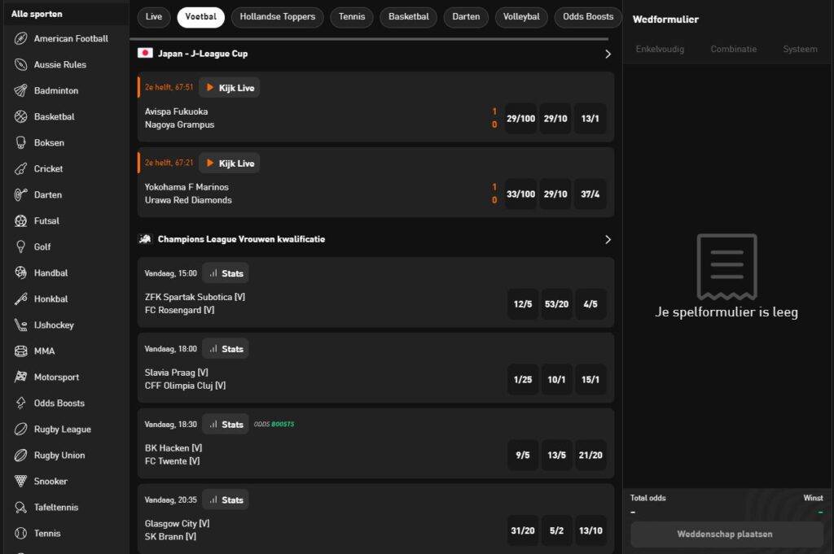Open the Slavia Praag match row
This screenshot has width=834, height=554.
(x=375, y=368)
